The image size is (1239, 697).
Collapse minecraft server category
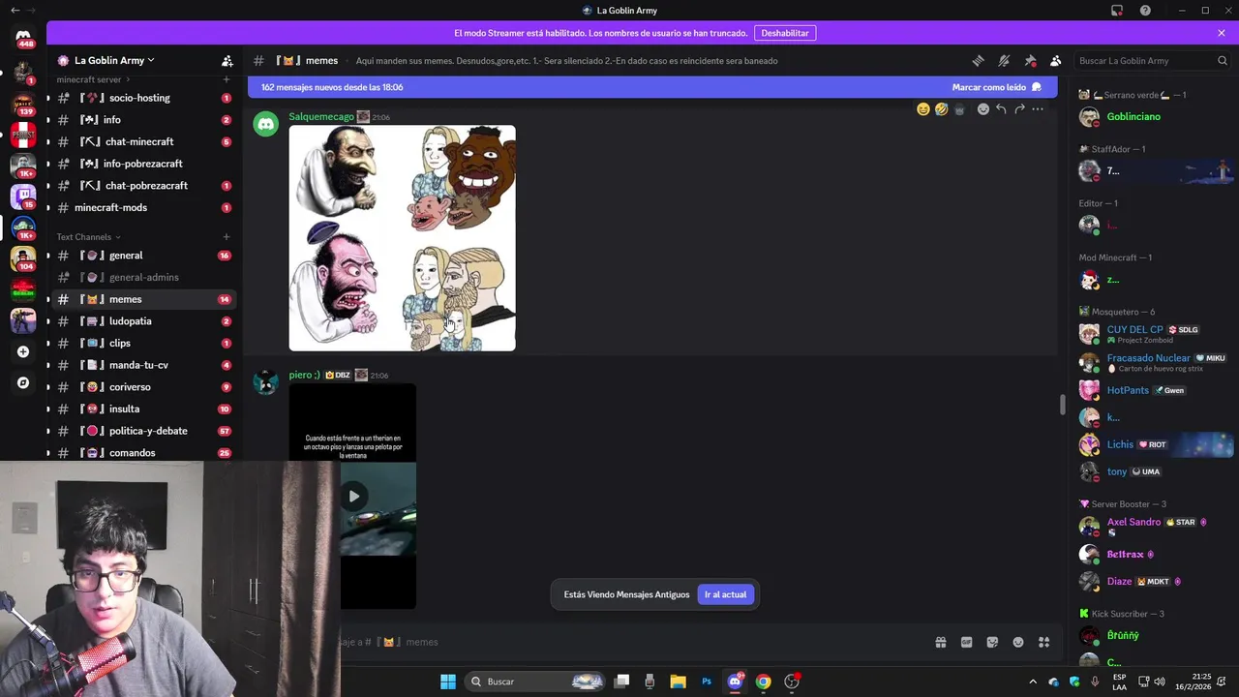click(x=94, y=79)
